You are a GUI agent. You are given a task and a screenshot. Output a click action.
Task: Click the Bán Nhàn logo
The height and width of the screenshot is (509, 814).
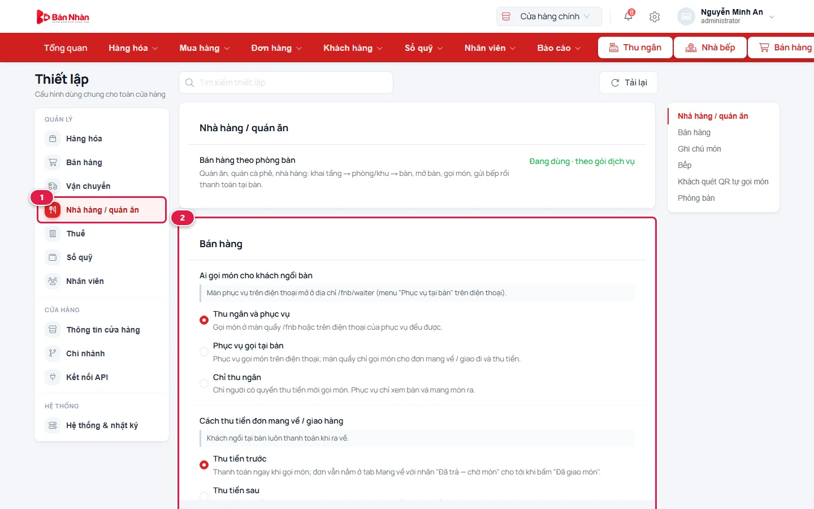[63, 17]
